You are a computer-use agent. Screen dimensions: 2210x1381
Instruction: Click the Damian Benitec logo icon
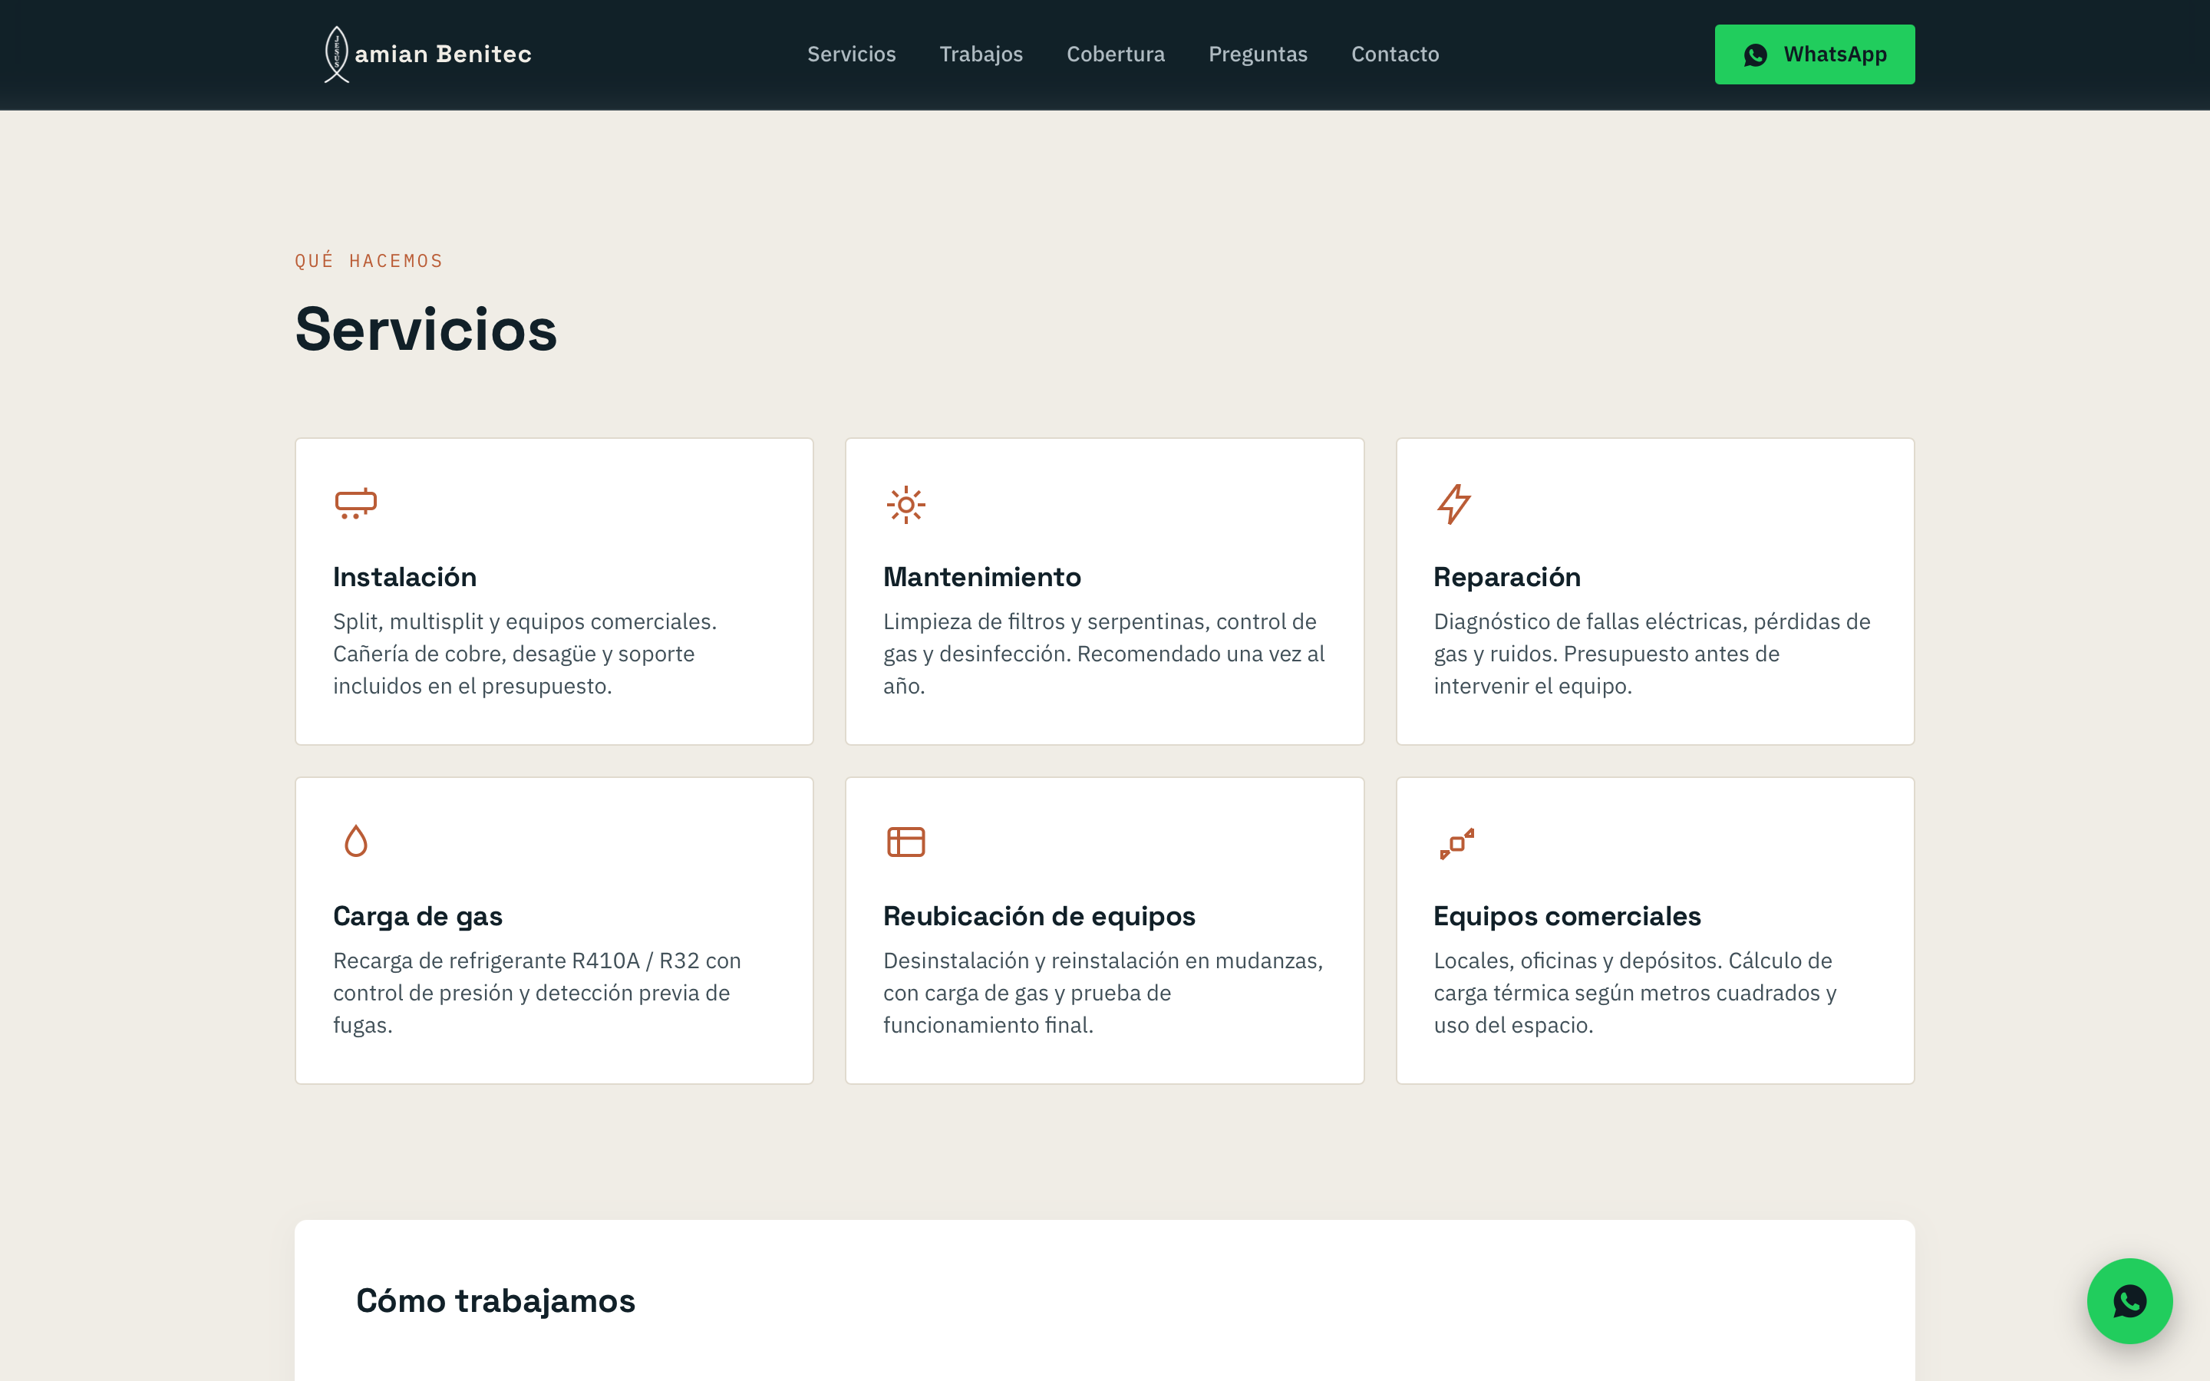pyautogui.click(x=337, y=54)
